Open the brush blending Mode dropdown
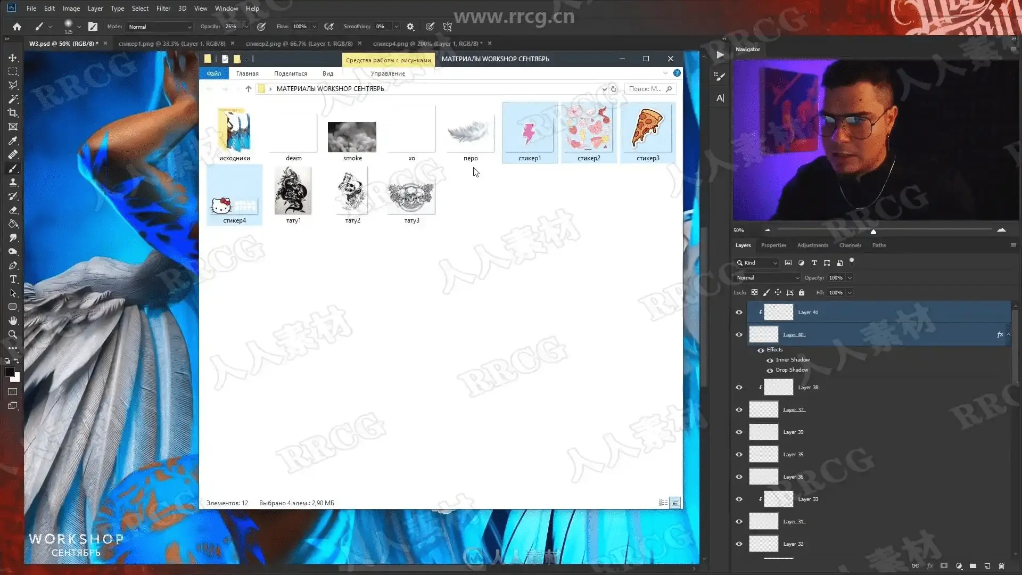1022x575 pixels. [x=160, y=27]
